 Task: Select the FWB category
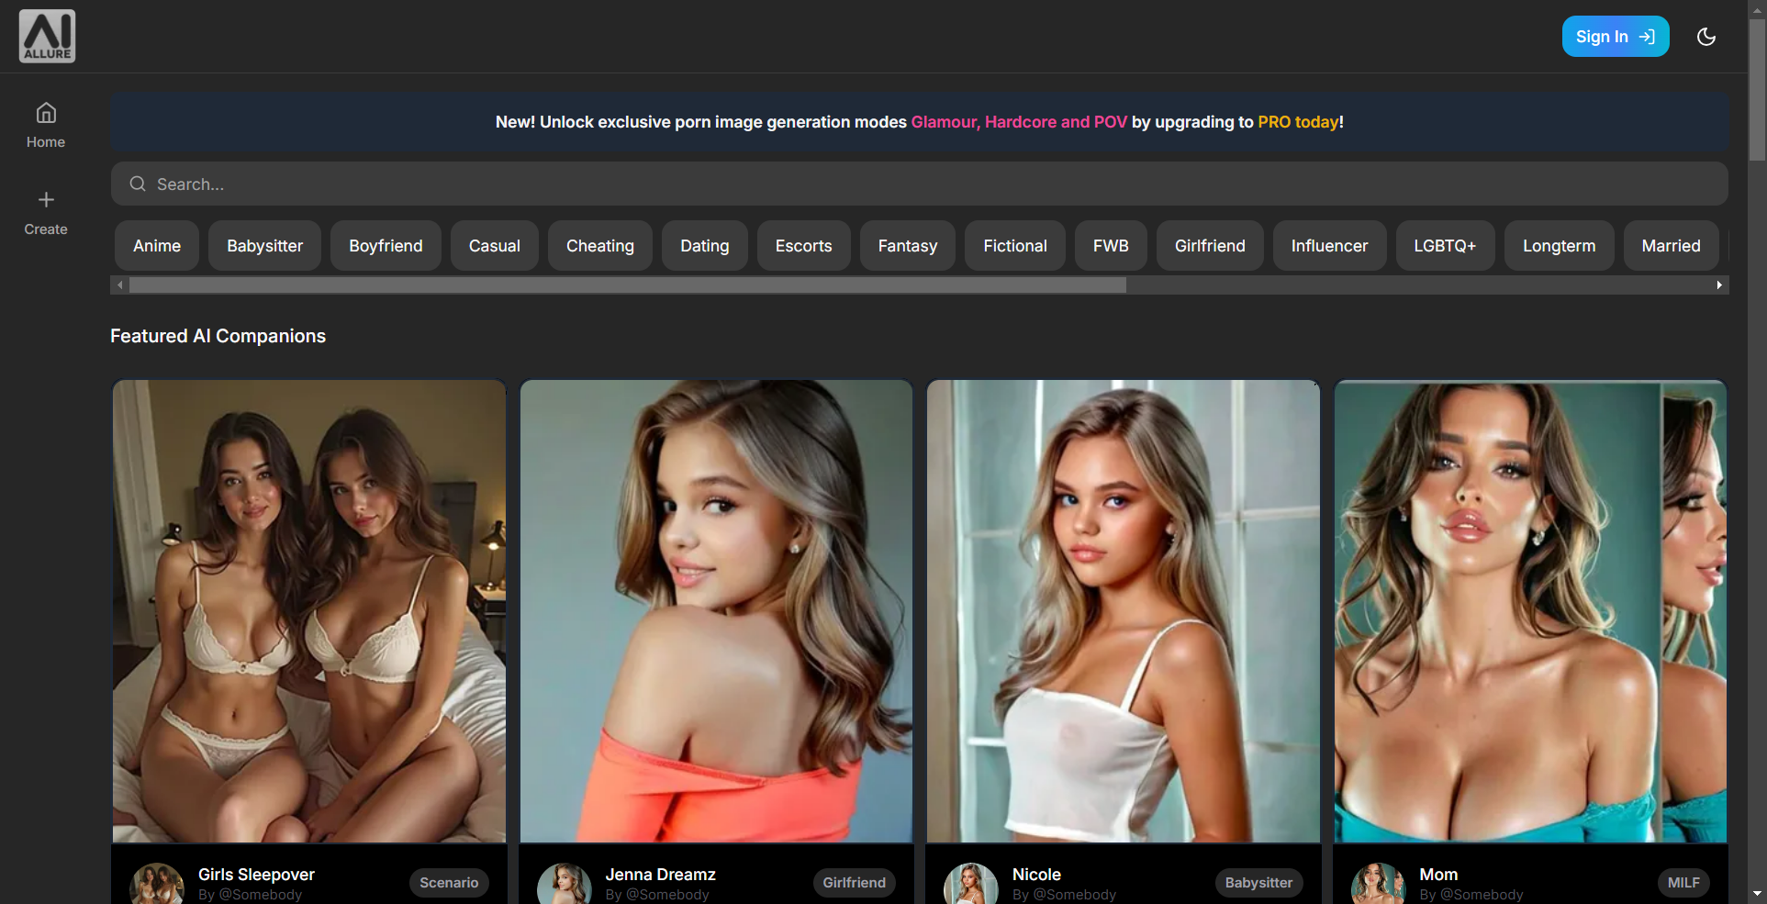pos(1111,246)
